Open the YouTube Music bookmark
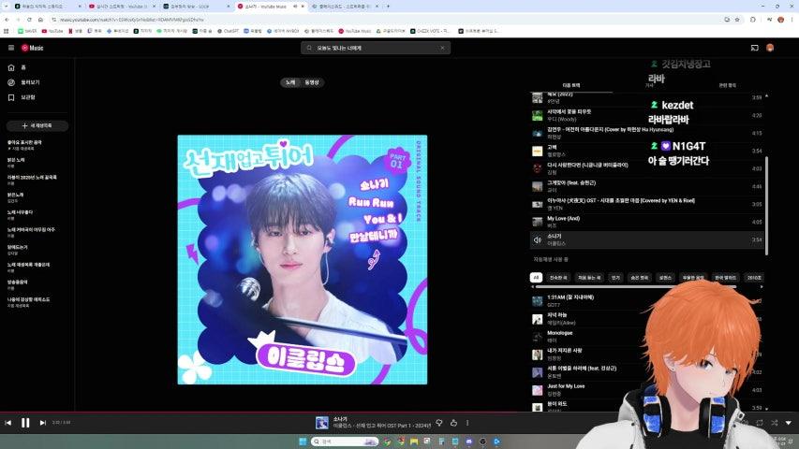The width and height of the screenshot is (799, 449). (x=355, y=31)
